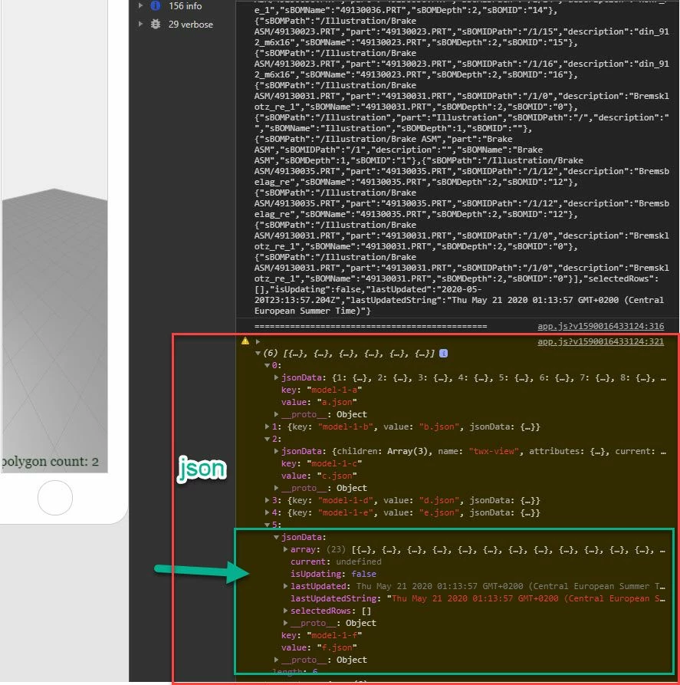Collapse array item 2

coord(267,439)
